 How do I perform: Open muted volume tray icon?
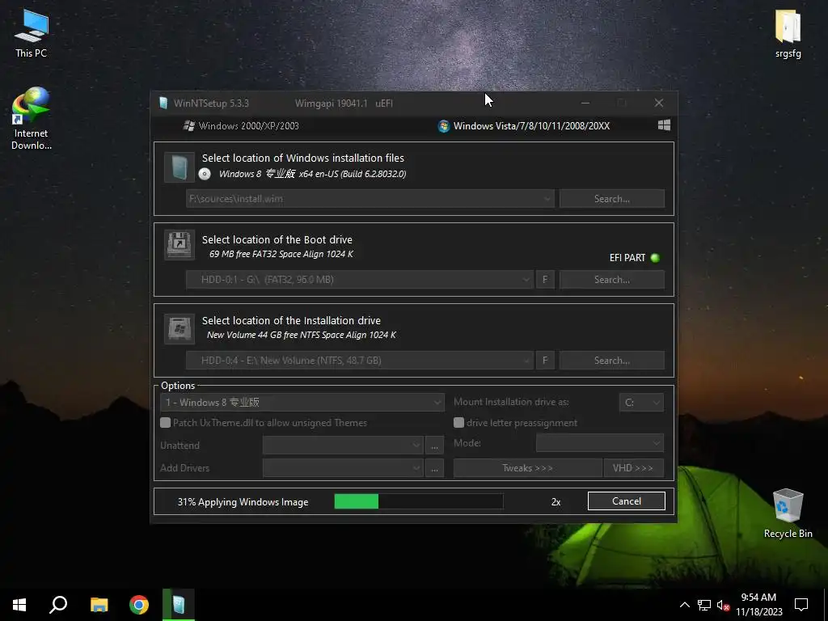pyautogui.click(x=723, y=605)
